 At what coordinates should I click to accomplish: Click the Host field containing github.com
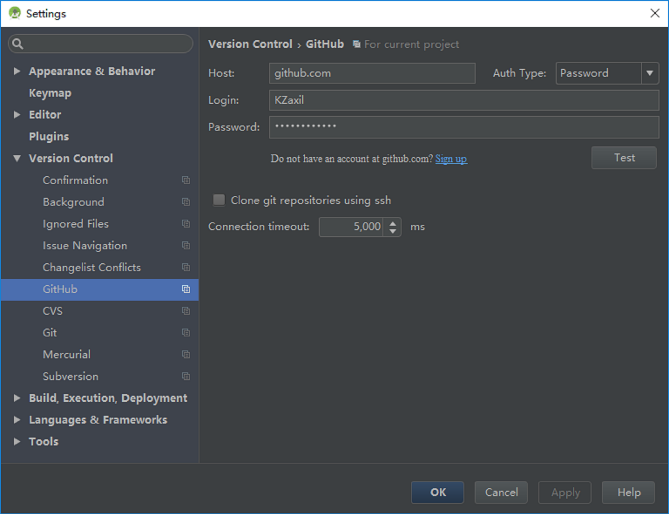(x=372, y=73)
